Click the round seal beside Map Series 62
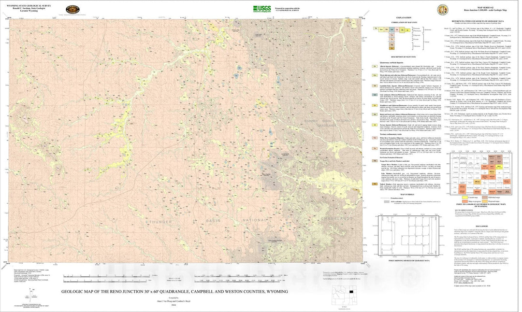522x312 pixels. click(x=442, y=10)
